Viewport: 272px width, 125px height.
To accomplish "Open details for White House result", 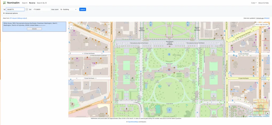I will [x=34, y=28].
